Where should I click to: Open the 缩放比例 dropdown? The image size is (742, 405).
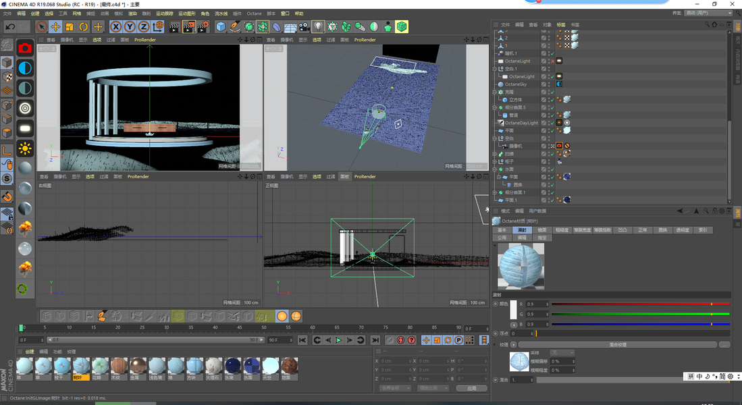(433, 388)
